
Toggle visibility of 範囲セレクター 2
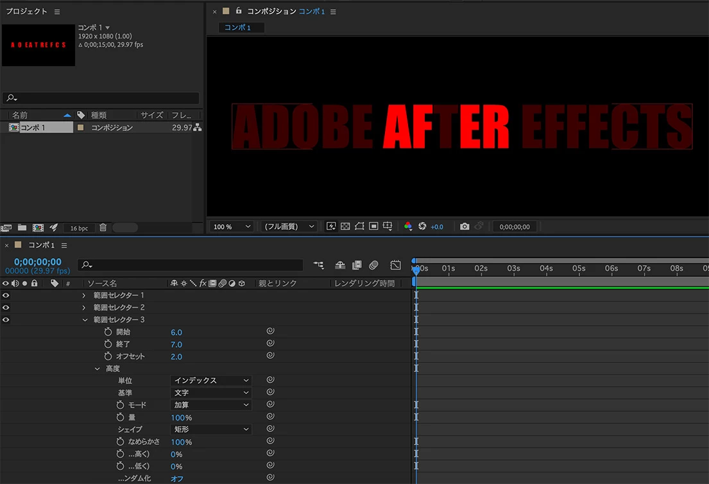point(6,307)
